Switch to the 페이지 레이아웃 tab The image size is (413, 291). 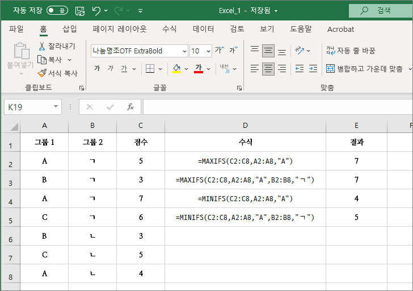click(x=120, y=29)
